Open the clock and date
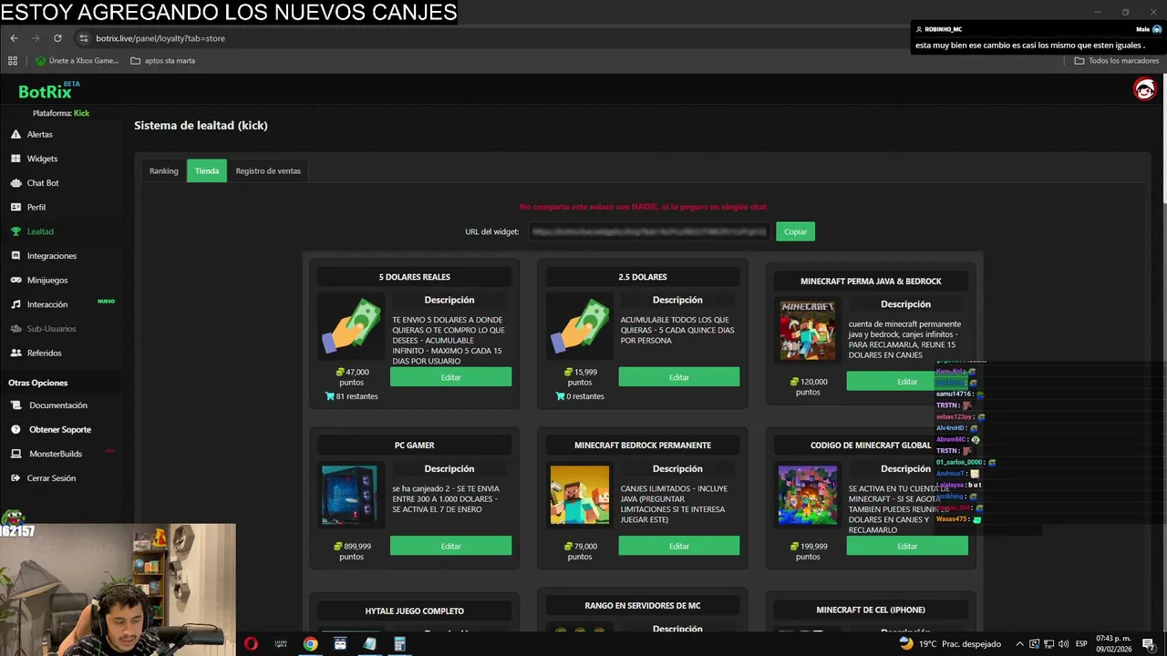Viewport: 1167px width, 656px height. pos(1114,644)
